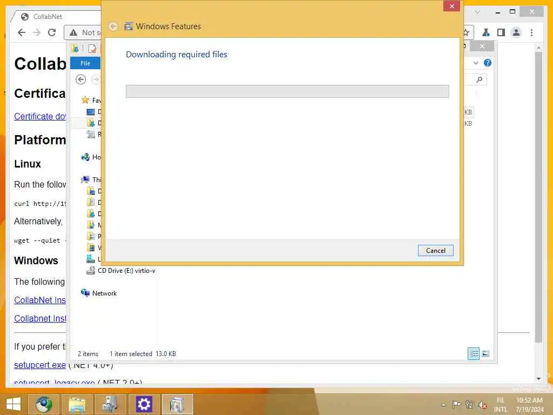This screenshot has height=415, width=553.
Task: Open the CollabNet browser tab
Action: click(x=48, y=17)
